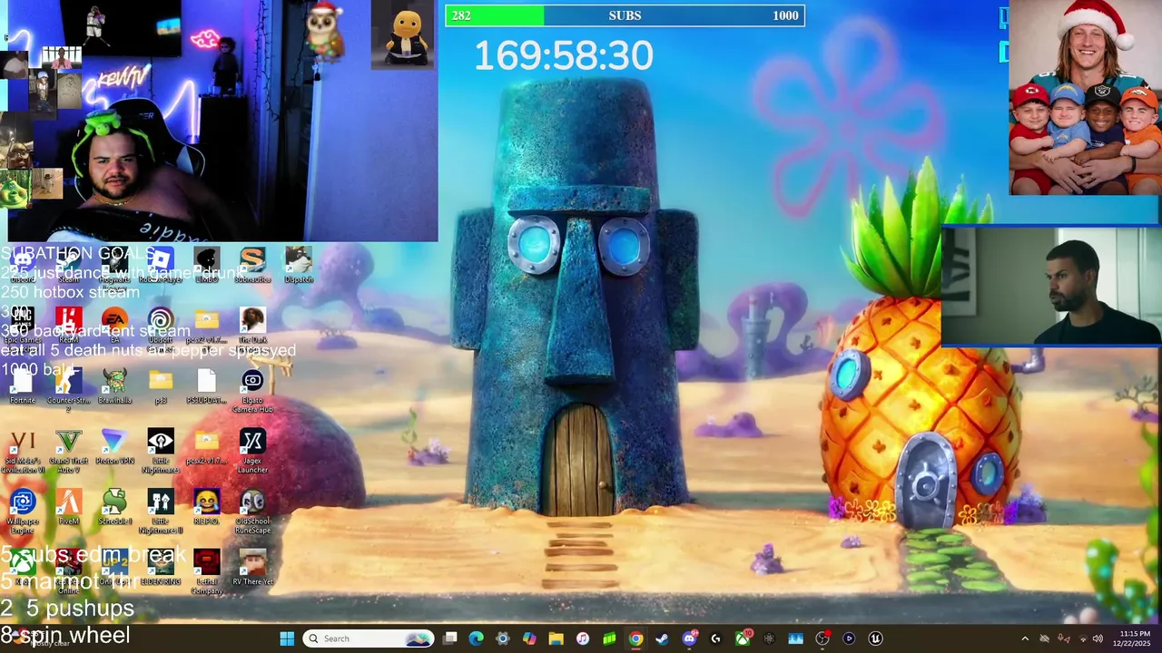Click the taskbar Search box
This screenshot has width=1162, height=653.
pos(368,638)
